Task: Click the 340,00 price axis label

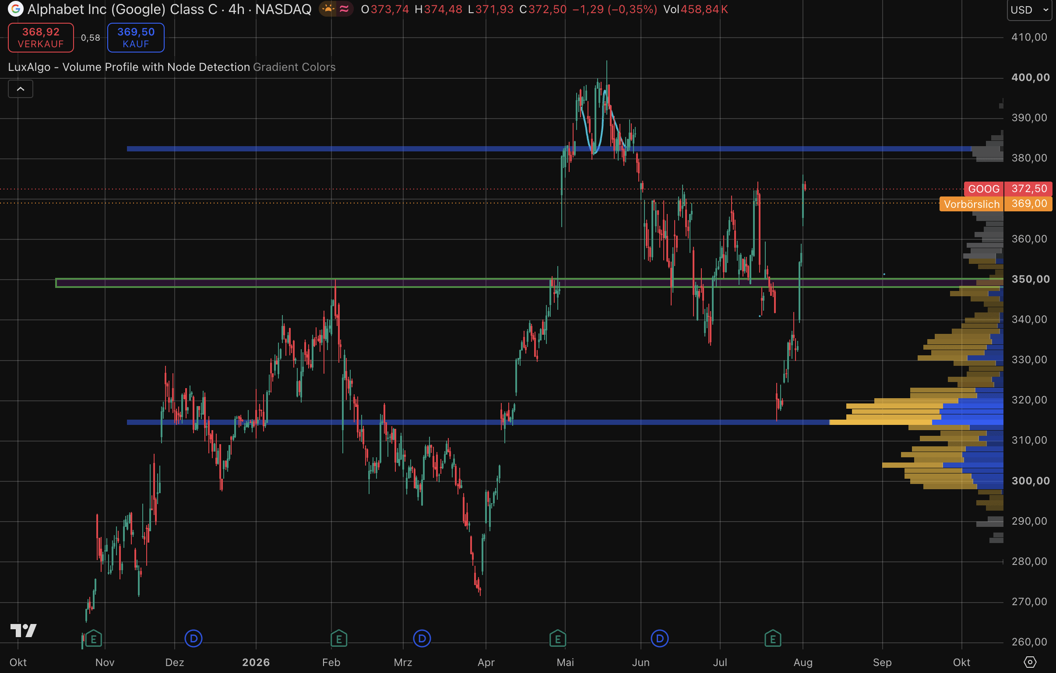Action: (1029, 319)
